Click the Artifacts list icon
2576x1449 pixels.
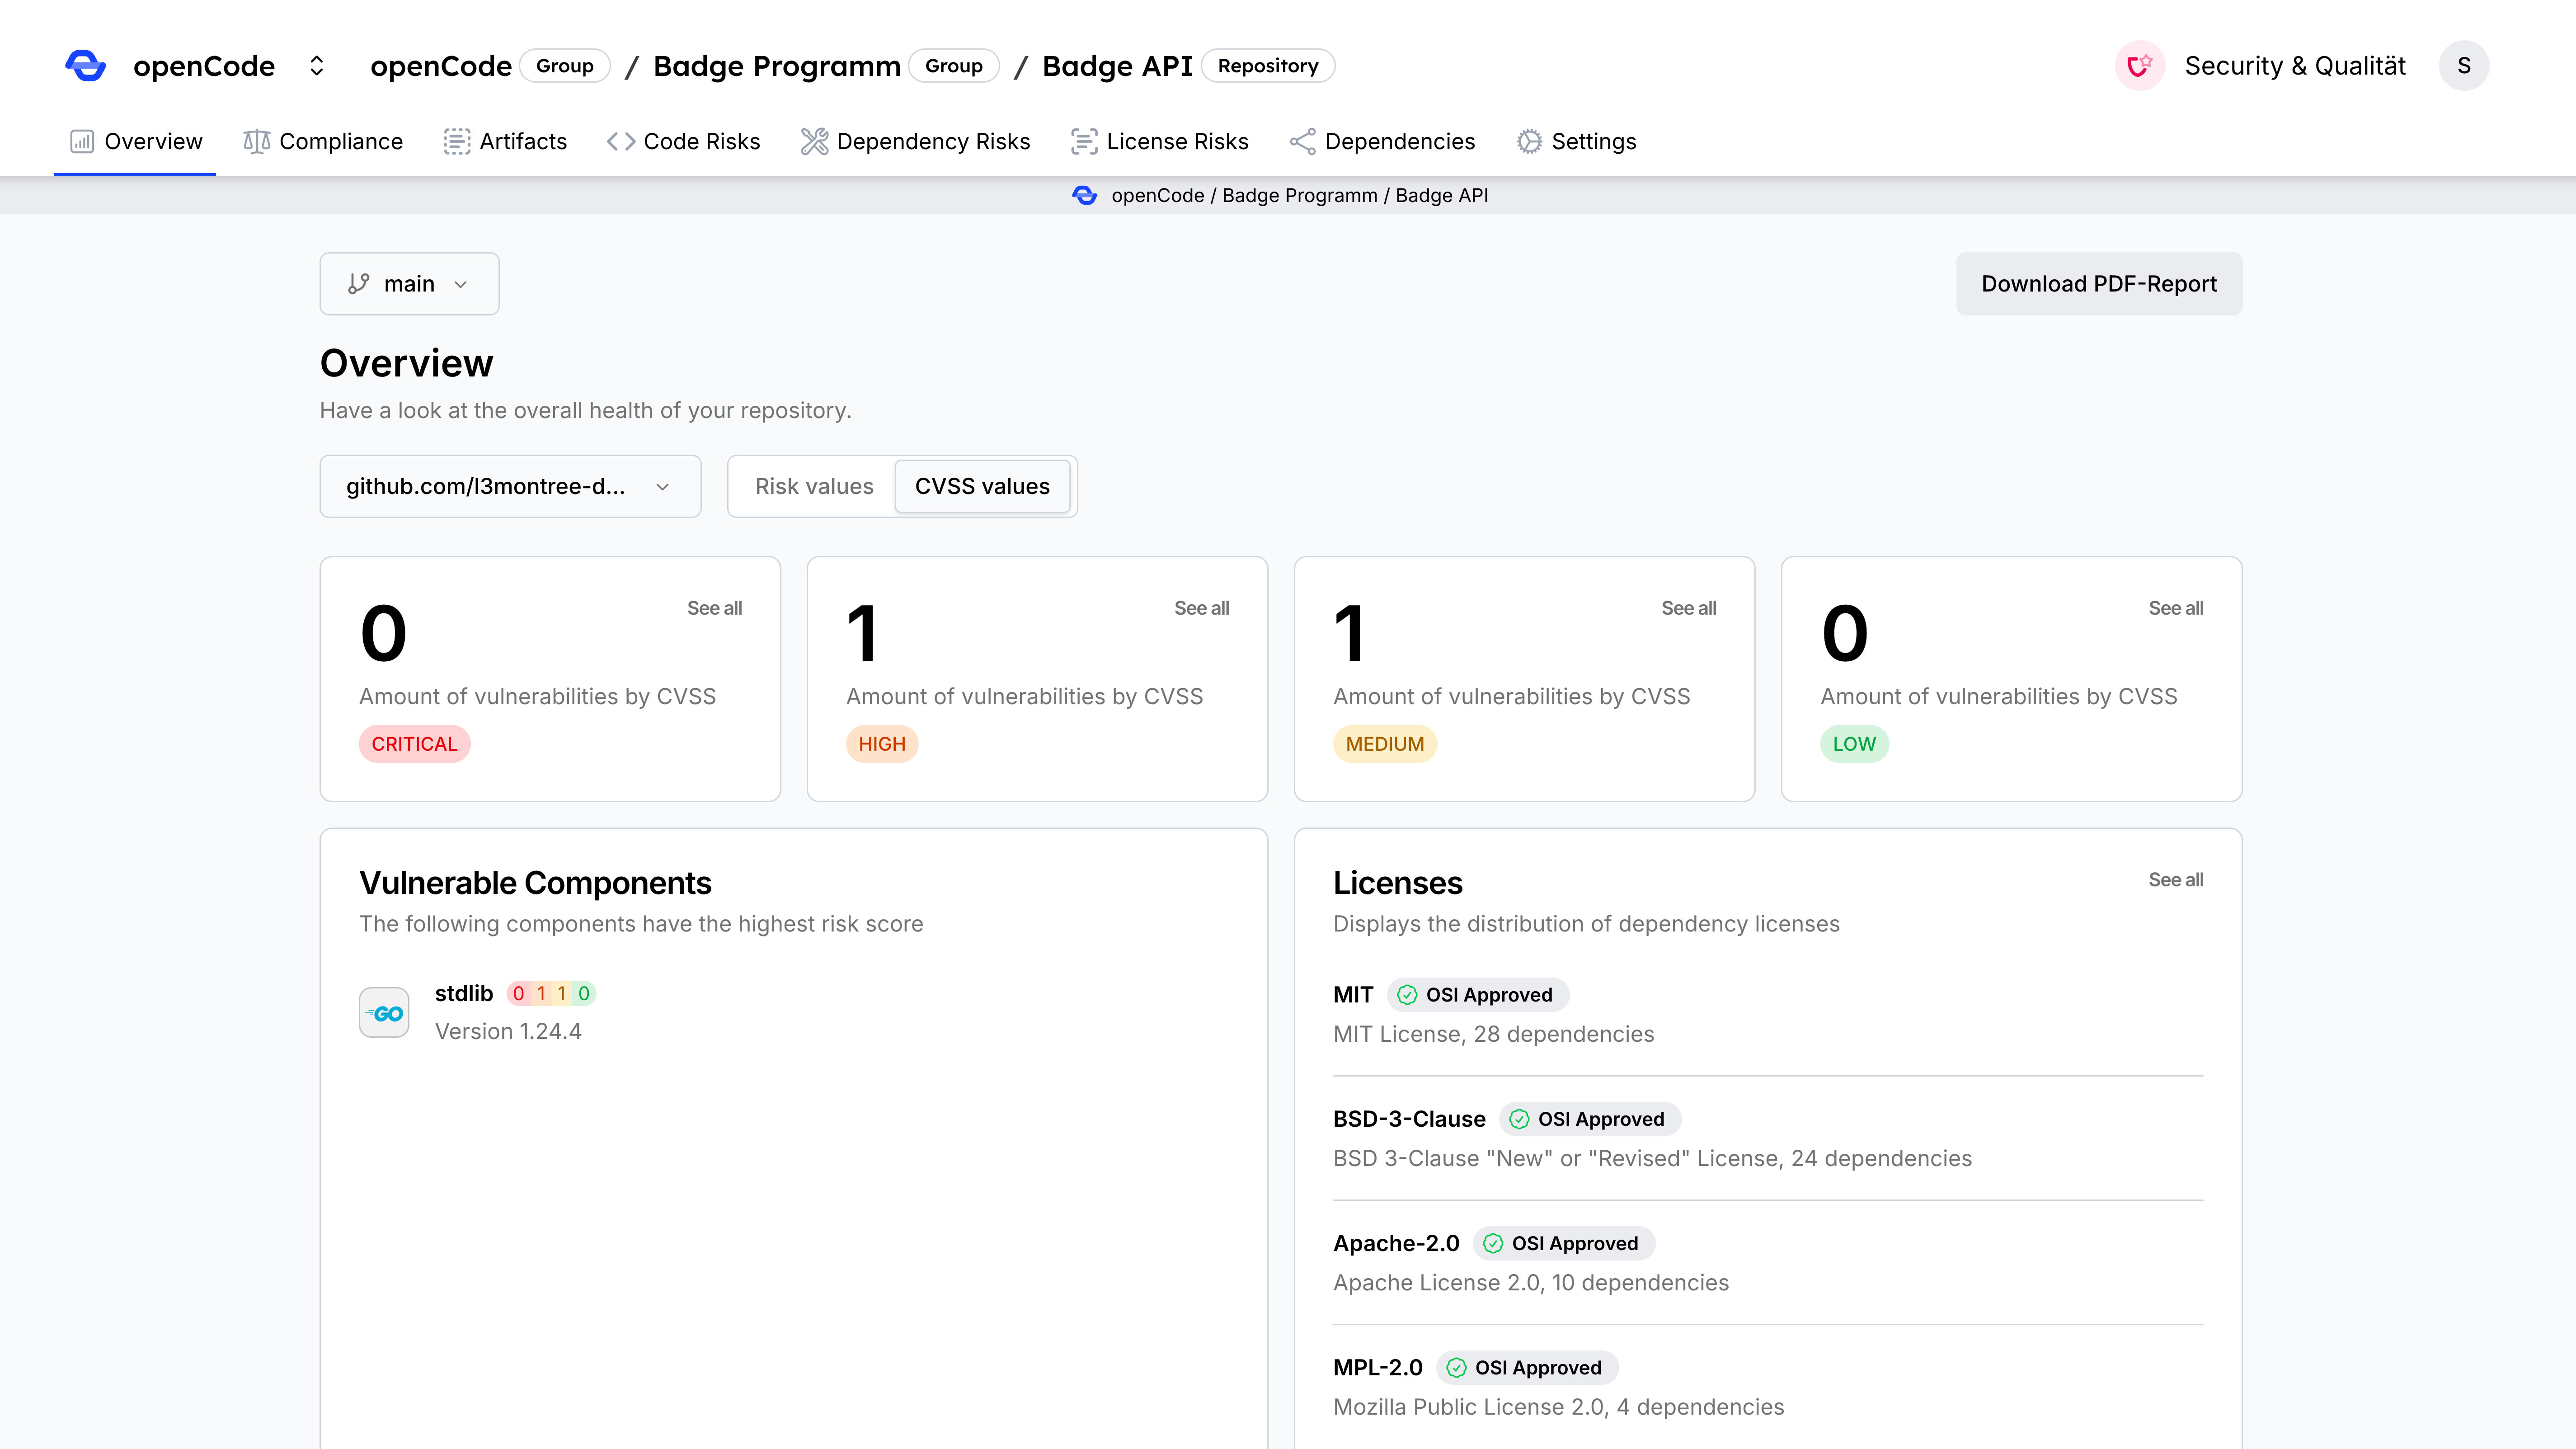tap(457, 142)
